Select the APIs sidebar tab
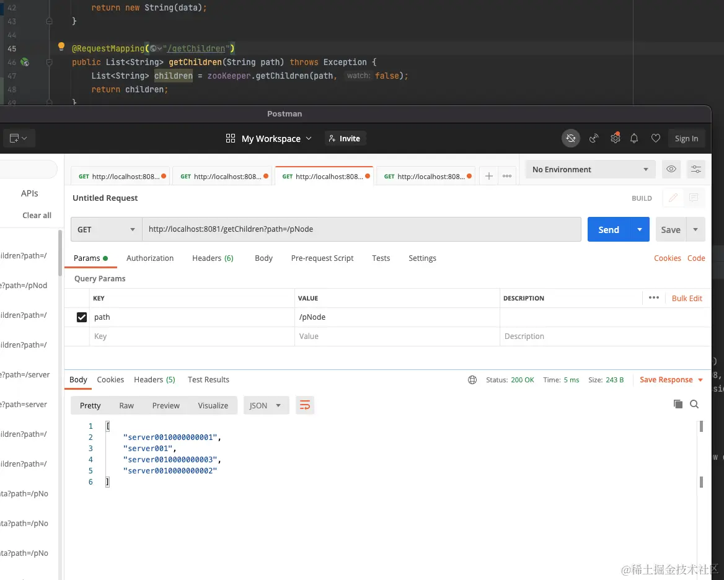Screen dimensions: 724x580 [x=30, y=193]
